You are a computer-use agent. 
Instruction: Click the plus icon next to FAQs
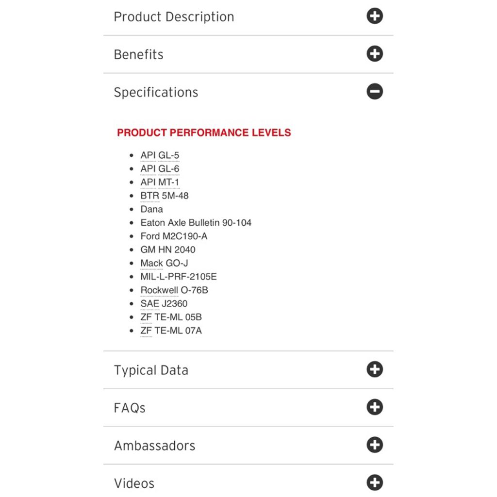click(375, 407)
